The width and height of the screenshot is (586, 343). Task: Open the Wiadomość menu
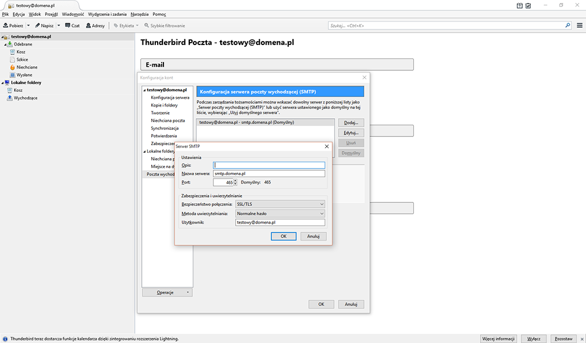point(73,14)
